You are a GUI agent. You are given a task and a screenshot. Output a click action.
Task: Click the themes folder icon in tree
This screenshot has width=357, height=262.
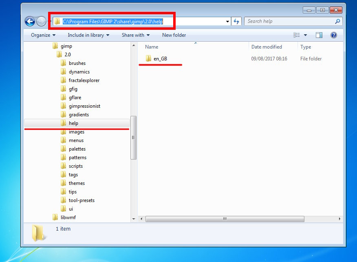click(x=63, y=183)
